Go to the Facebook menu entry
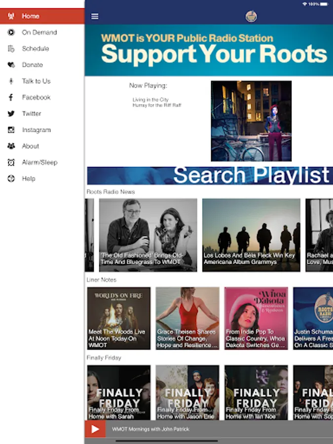Viewport: 333px width, 444px height. pyautogui.click(x=42, y=97)
